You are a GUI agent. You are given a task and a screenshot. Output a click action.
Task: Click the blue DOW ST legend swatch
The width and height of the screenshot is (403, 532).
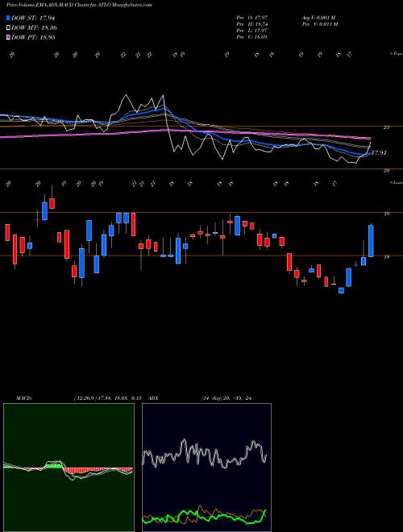9,18
